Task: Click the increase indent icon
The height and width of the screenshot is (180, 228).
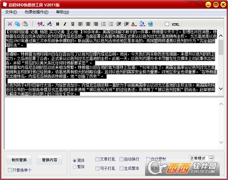Action: tap(126, 24)
